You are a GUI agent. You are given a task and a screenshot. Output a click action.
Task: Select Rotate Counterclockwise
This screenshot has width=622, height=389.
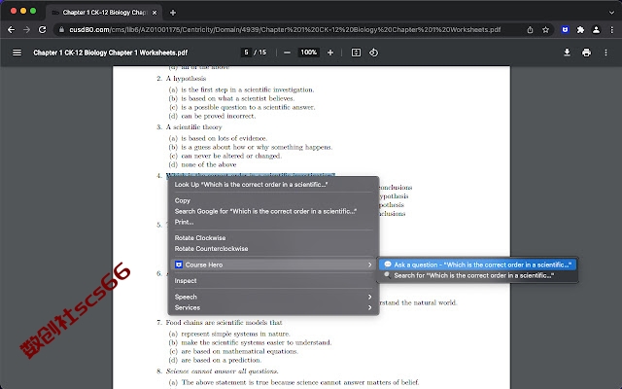(x=211, y=249)
